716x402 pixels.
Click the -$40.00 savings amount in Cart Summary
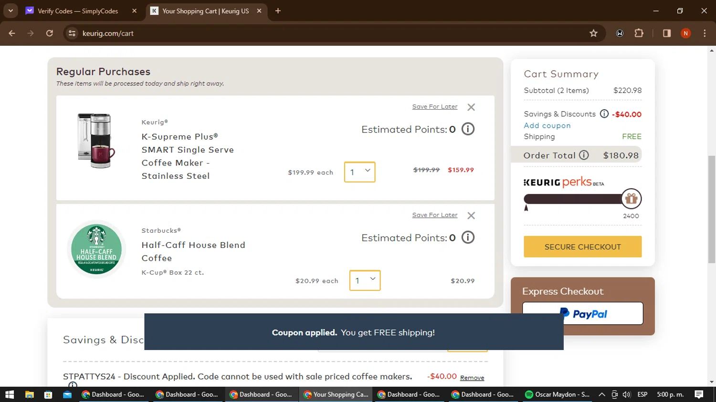point(627,114)
